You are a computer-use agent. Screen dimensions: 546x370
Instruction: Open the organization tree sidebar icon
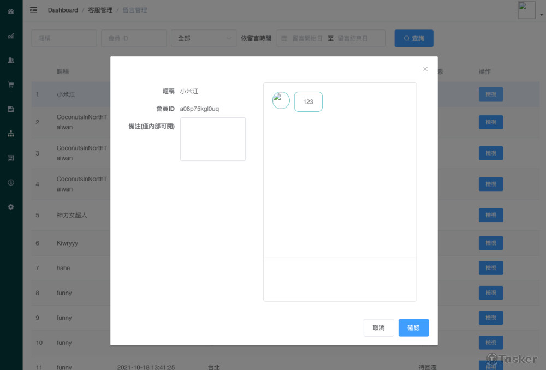tap(11, 134)
